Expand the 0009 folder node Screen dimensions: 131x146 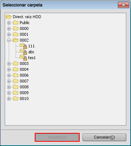[9, 93]
